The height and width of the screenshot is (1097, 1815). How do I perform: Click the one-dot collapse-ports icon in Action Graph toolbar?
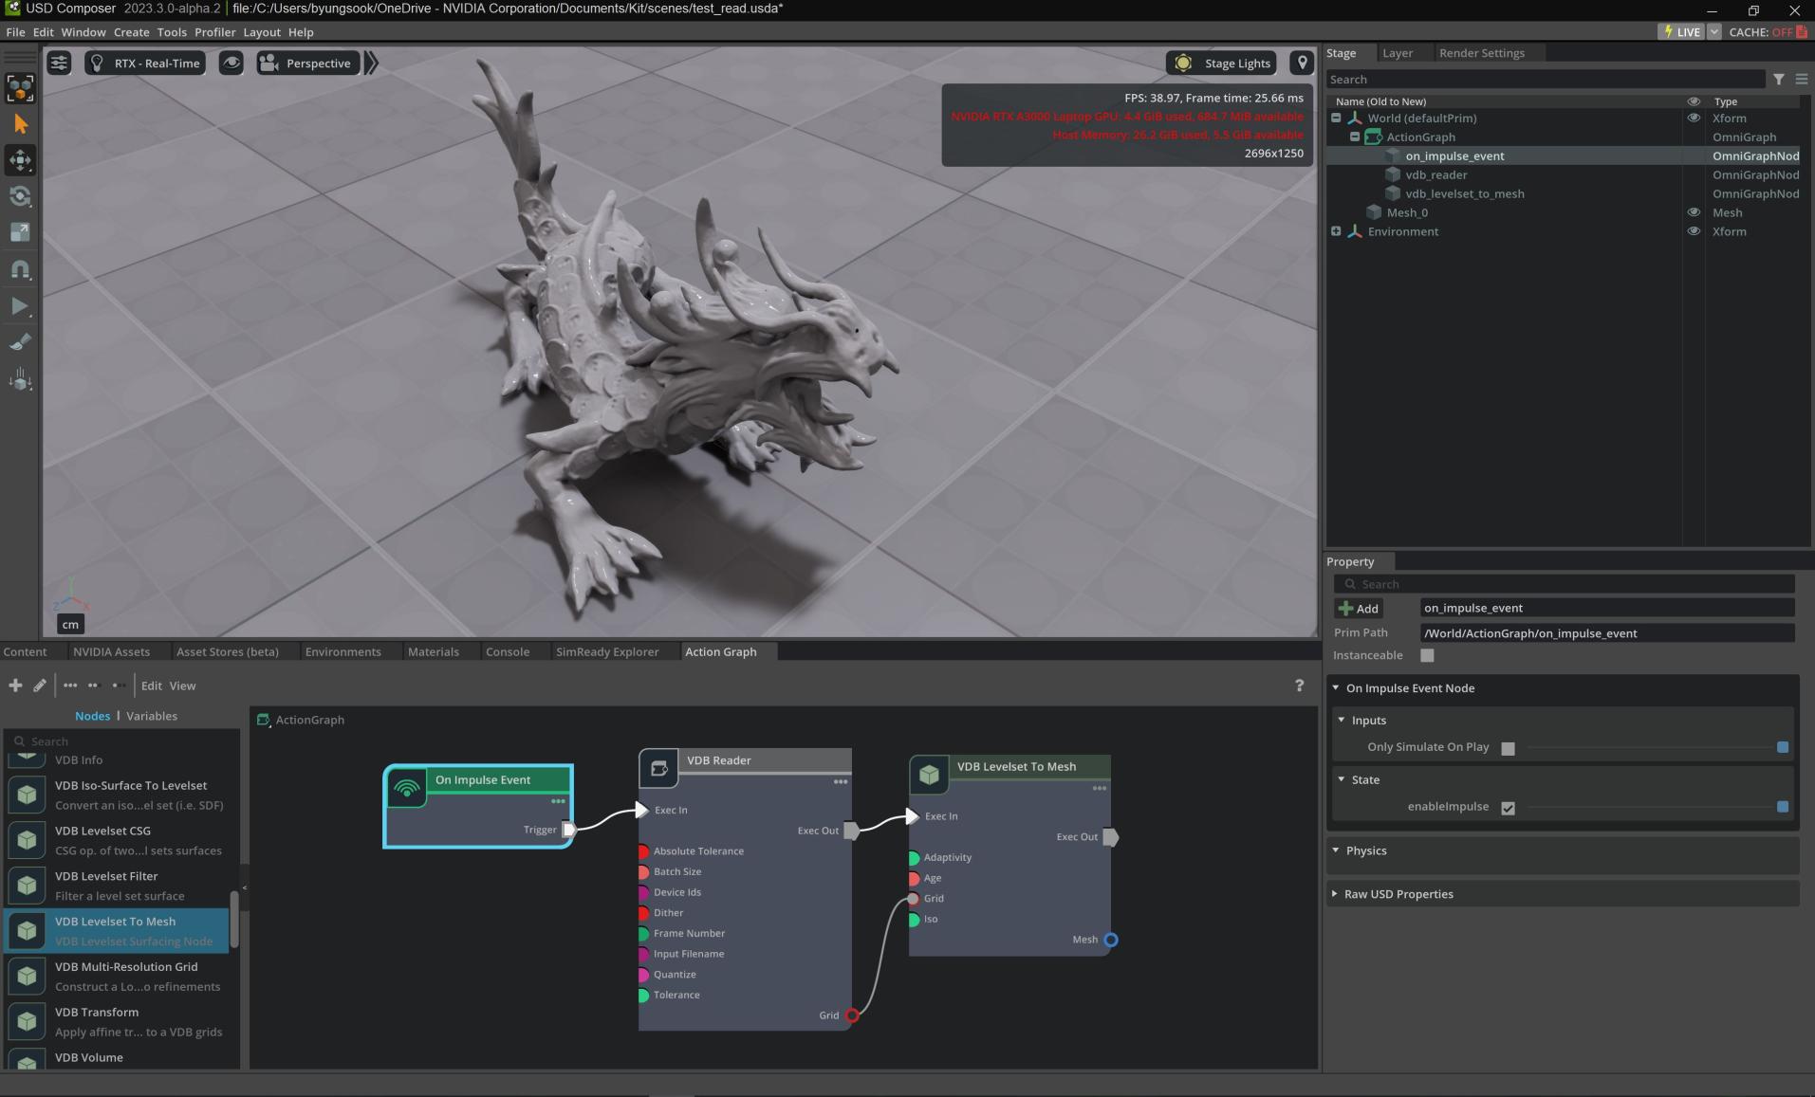118,686
